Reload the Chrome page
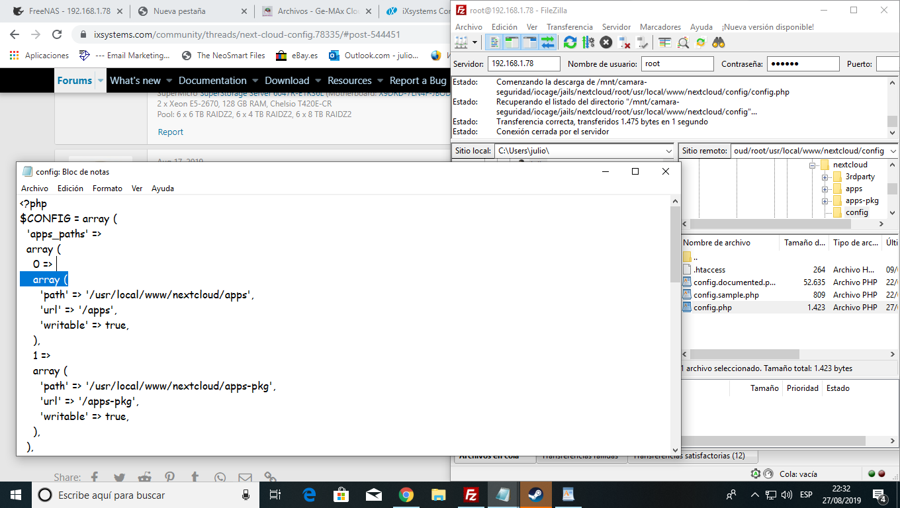Image resolution: width=900 pixels, height=508 pixels. (x=57, y=34)
